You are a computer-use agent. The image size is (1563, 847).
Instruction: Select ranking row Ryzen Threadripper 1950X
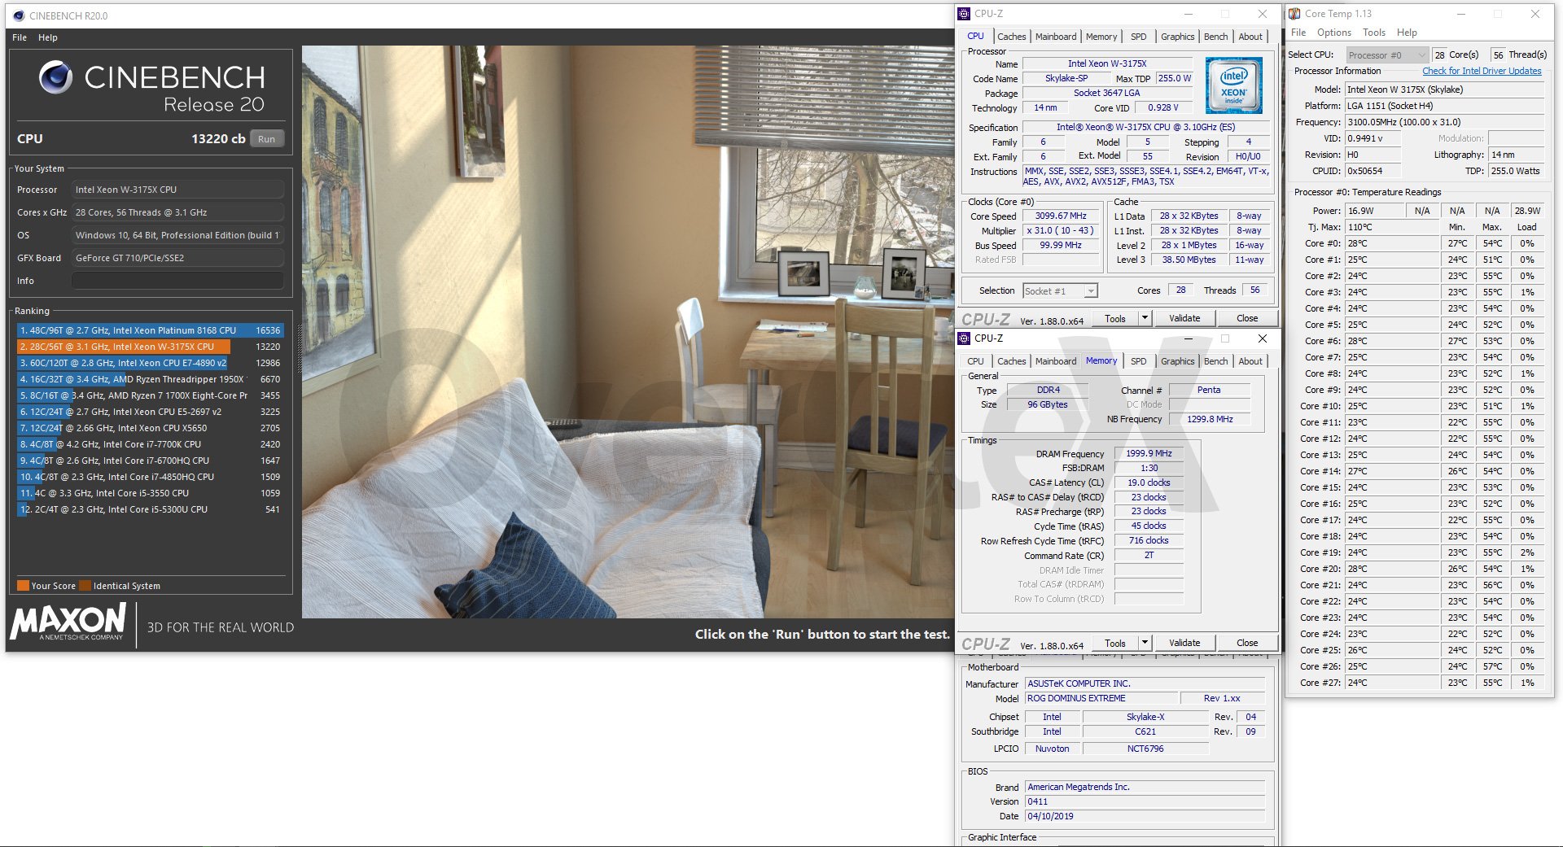pyautogui.click(x=150, y=379)
